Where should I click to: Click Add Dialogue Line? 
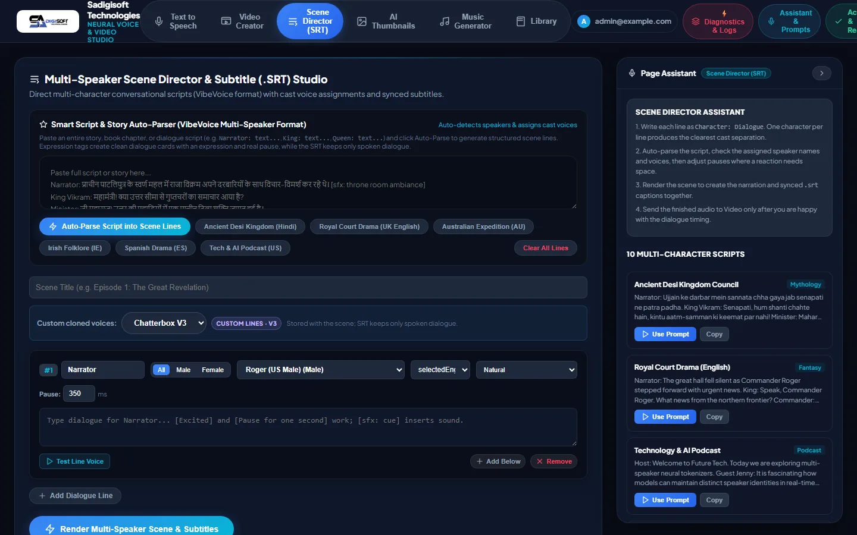[x=75, y=496]
